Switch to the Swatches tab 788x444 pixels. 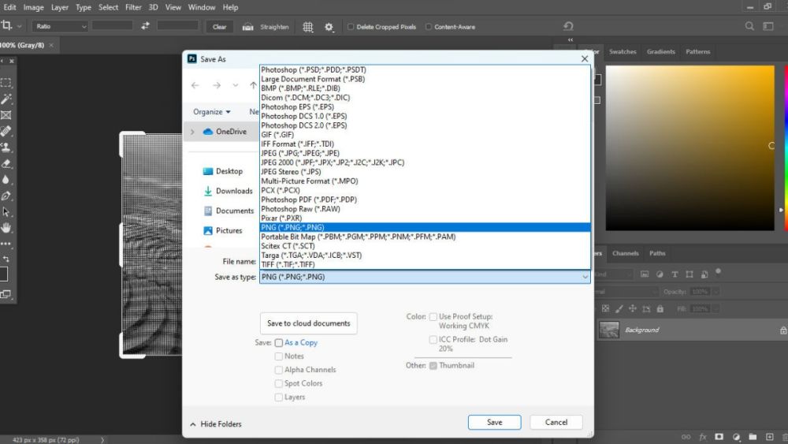(x=623, y=52)
